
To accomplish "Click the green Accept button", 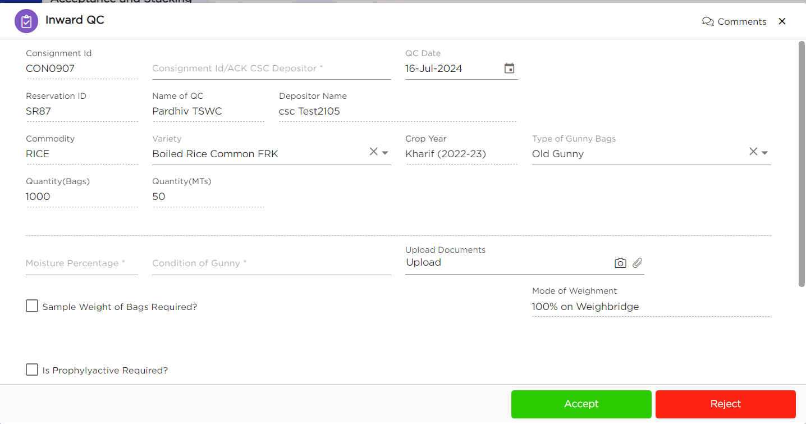I will point(581,404).
